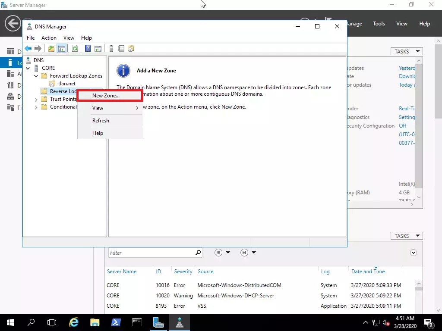Sort events by Severity column
Viewport: 442px width, 331px height.
(x=183, y=272)
